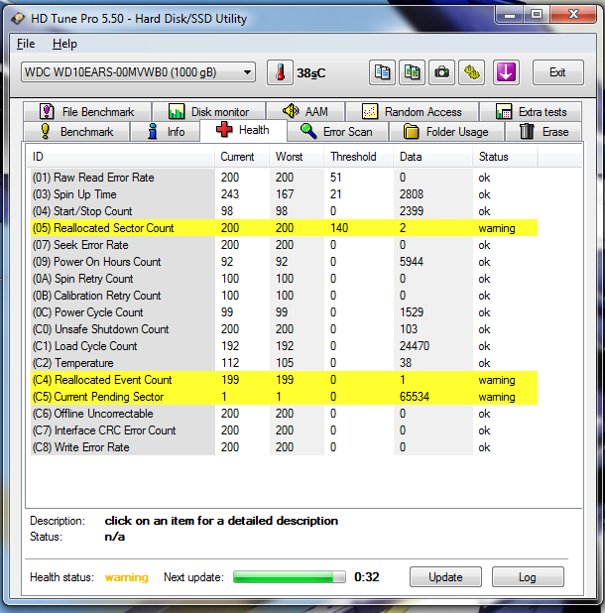
Task: Select (03) Spin Up Time row
Action: pyautogui.click(x=284, y=194)
